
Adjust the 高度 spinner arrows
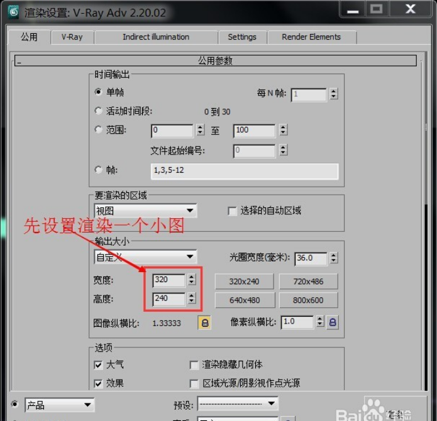click(192, 298)
